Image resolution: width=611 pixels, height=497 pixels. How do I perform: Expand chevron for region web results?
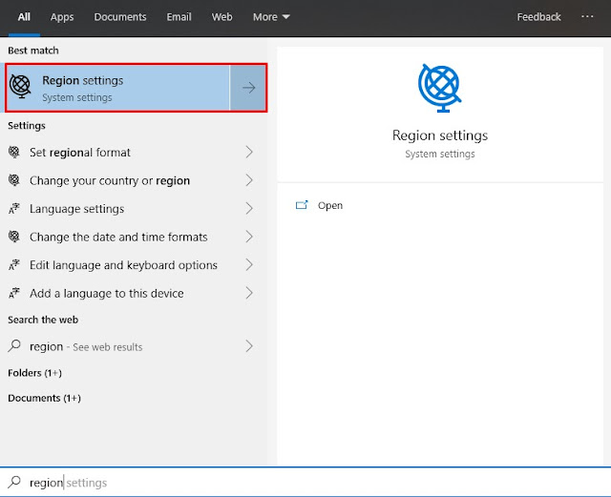point(249,346)
